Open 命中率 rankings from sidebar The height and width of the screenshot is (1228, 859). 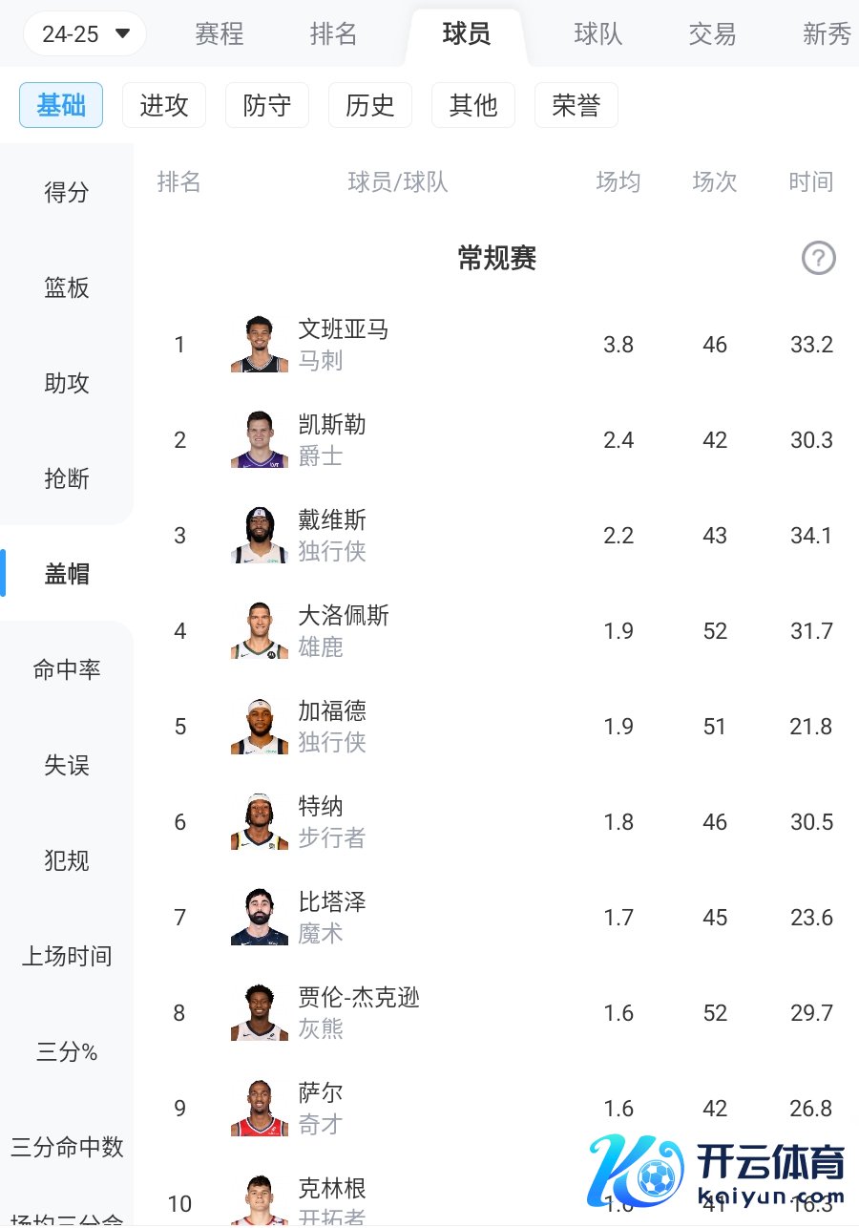67,669
